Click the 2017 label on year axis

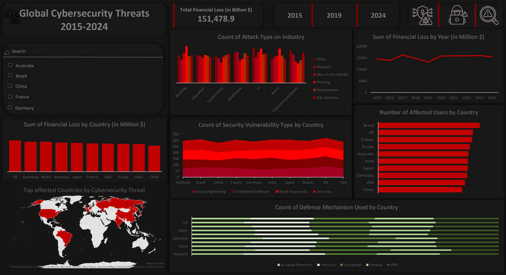pos(402,98)
